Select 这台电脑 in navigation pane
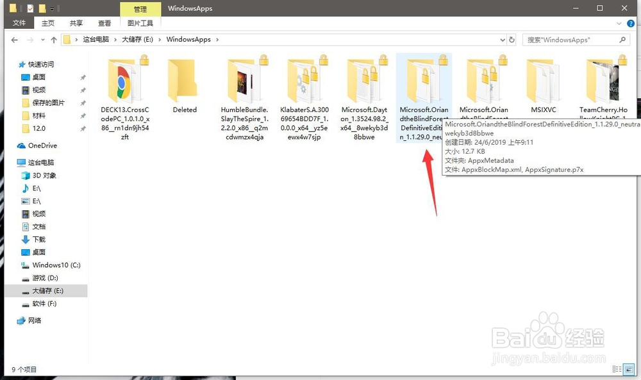 35,162
